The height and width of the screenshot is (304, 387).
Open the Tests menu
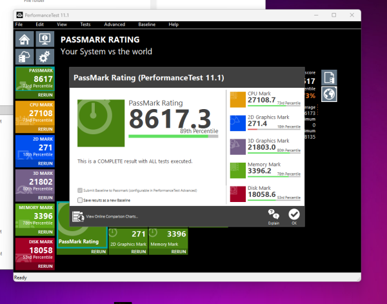[85, 25]
